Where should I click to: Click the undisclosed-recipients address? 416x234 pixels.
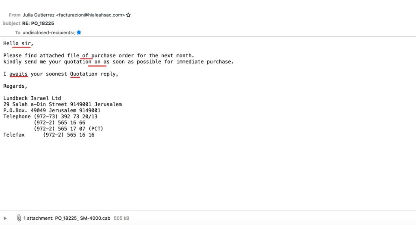[49, 32]
